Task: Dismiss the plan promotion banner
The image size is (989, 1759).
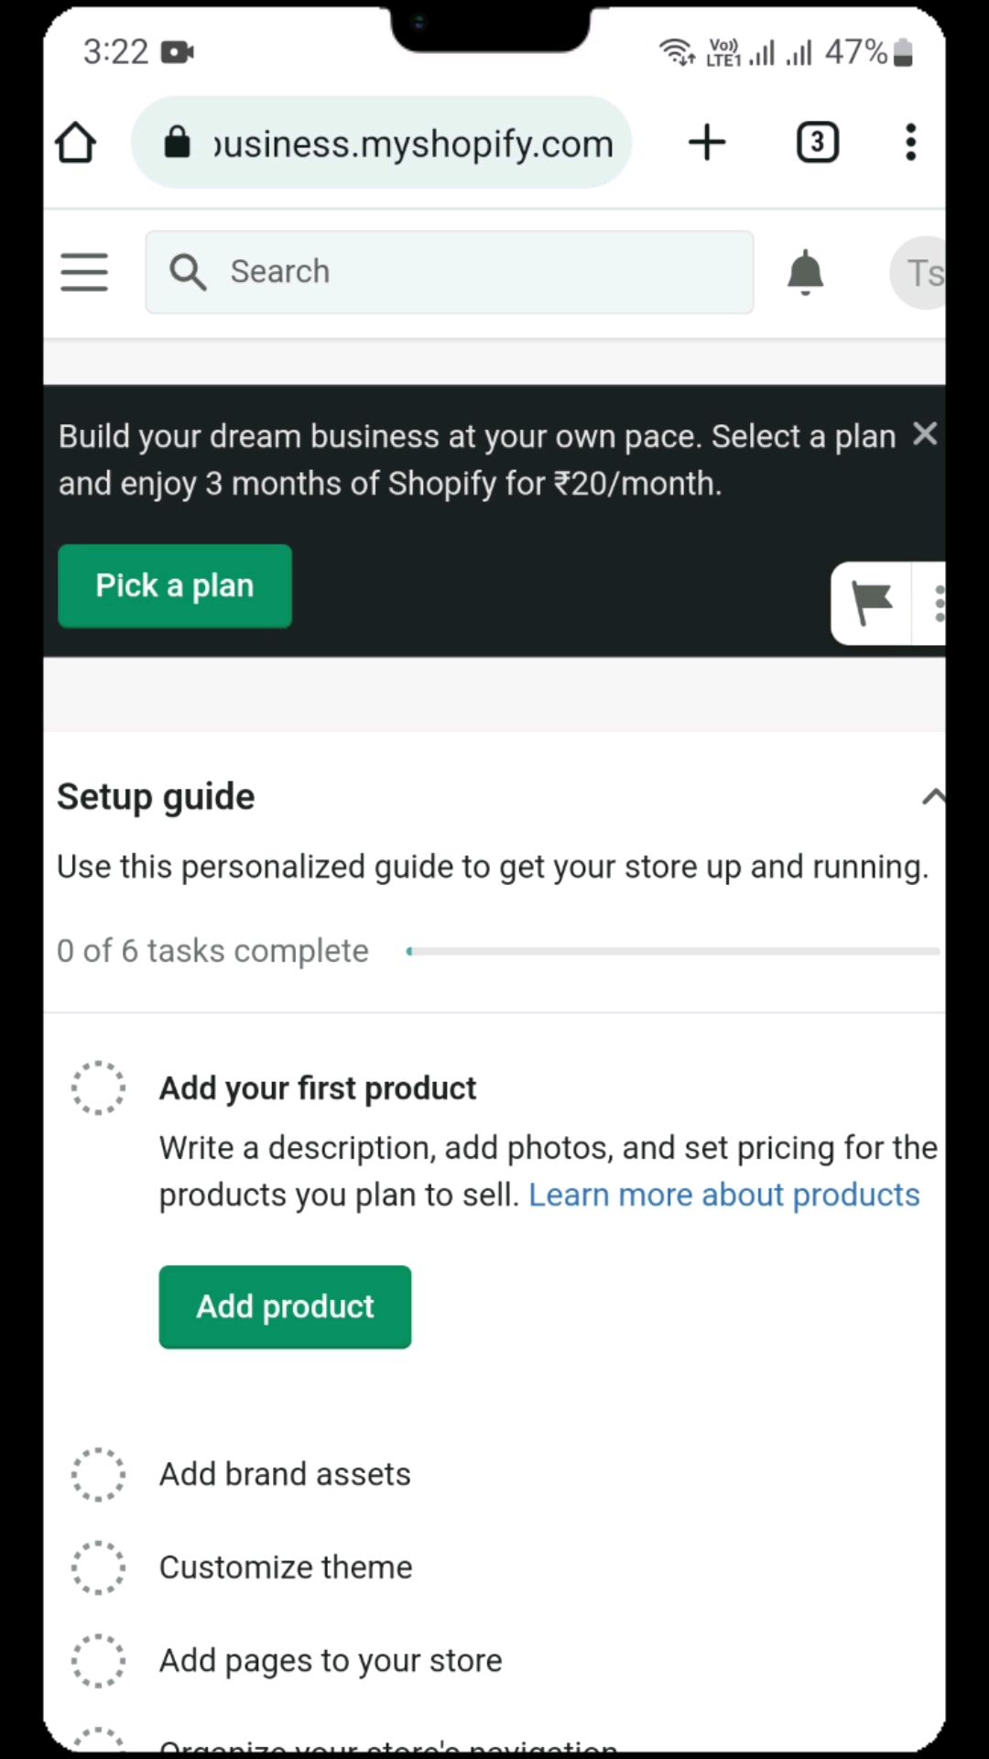Action: coord(925,434)
